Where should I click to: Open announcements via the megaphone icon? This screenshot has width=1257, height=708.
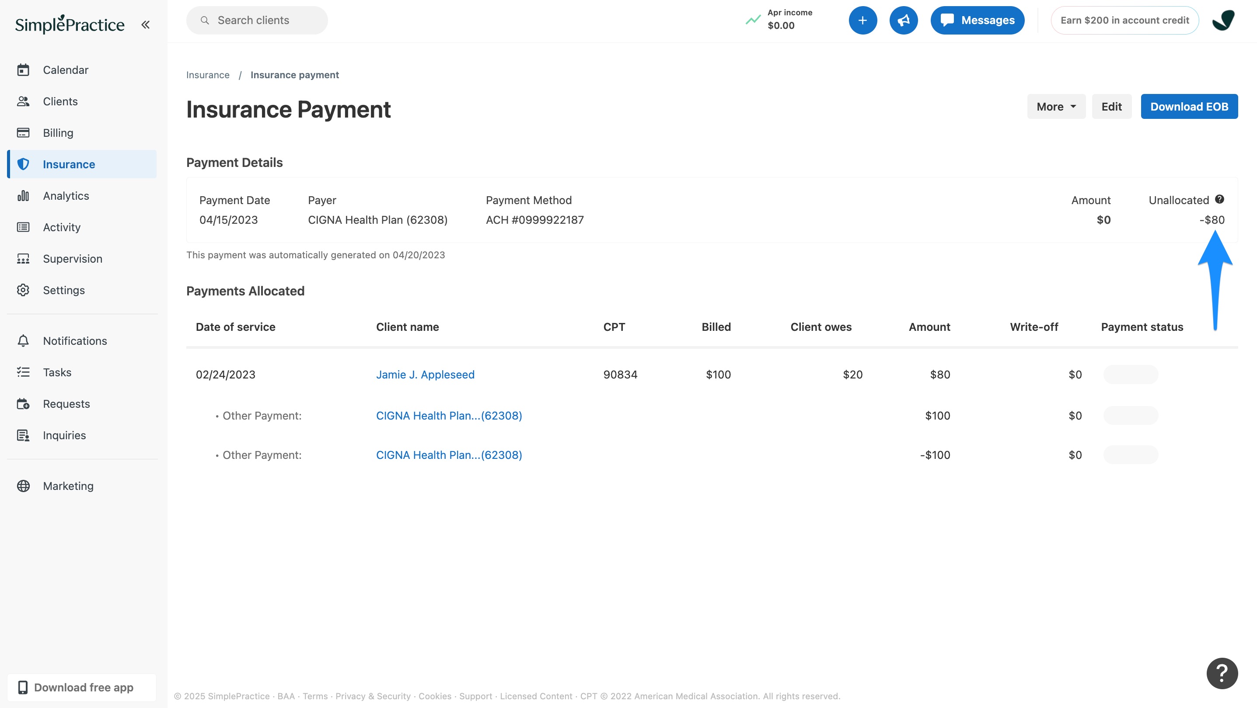coord(904,20)
